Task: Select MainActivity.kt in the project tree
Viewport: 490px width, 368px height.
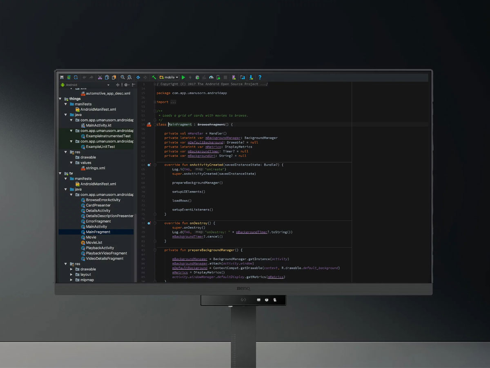Action: 98,126
